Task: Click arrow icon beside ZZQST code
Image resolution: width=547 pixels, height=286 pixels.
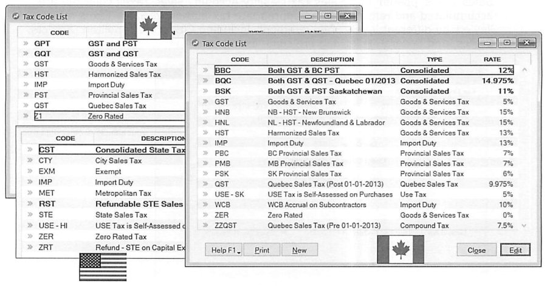Action: point(206,225)
